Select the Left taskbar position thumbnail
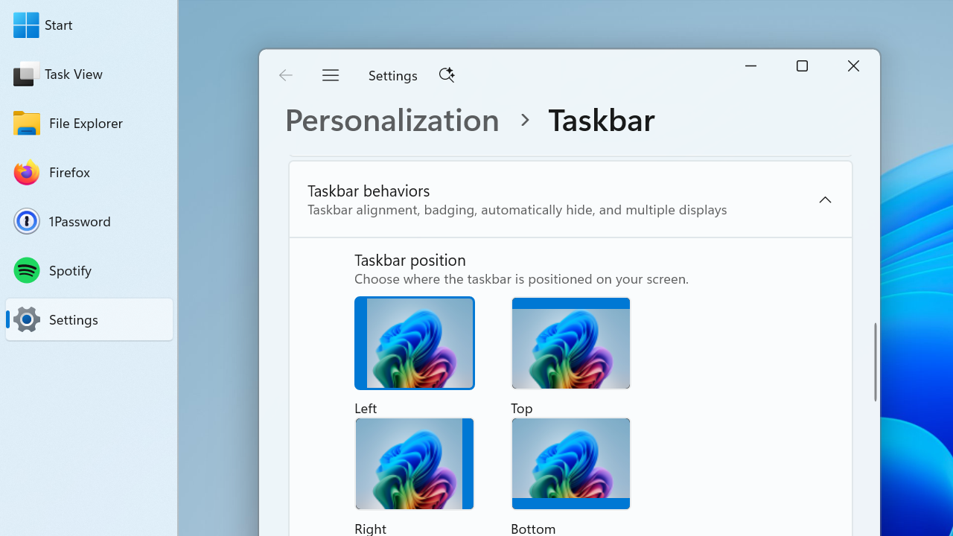This screenshot has height=536, width=953. point(415,343)
